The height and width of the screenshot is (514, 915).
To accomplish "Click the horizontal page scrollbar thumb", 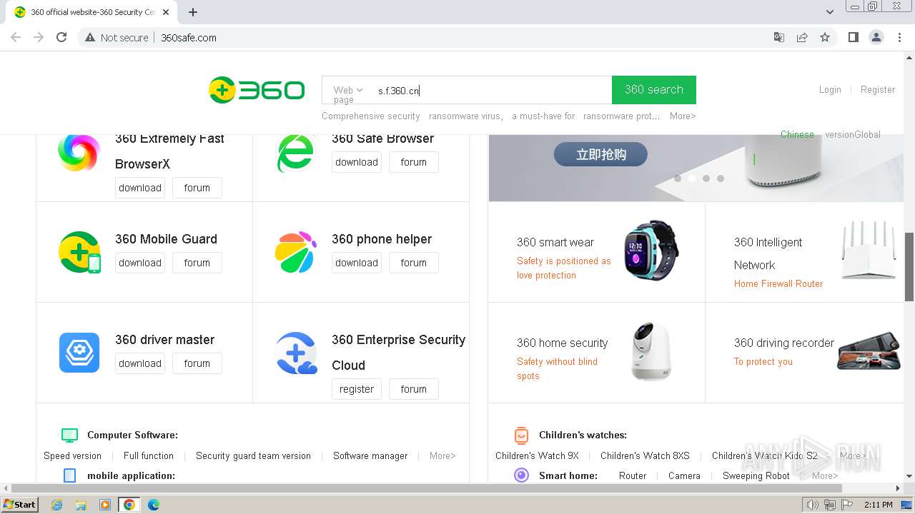I will (x=425, y=488).
